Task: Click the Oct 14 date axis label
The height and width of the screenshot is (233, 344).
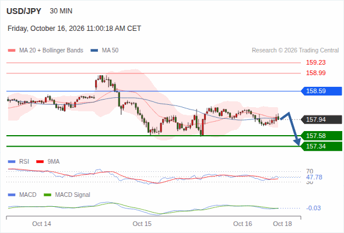Action: (41, 224)
